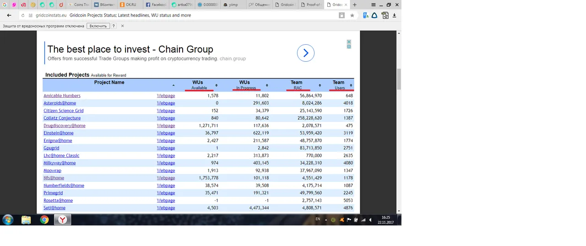Open the Enigma@home project link

tap(58, 140)
